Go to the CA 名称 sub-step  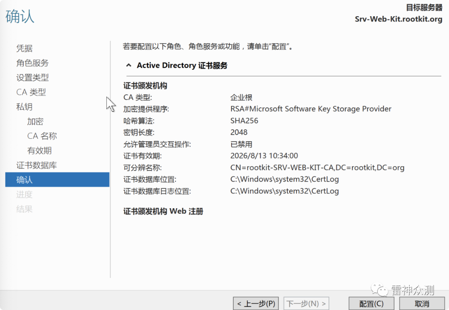click(42, 136)
